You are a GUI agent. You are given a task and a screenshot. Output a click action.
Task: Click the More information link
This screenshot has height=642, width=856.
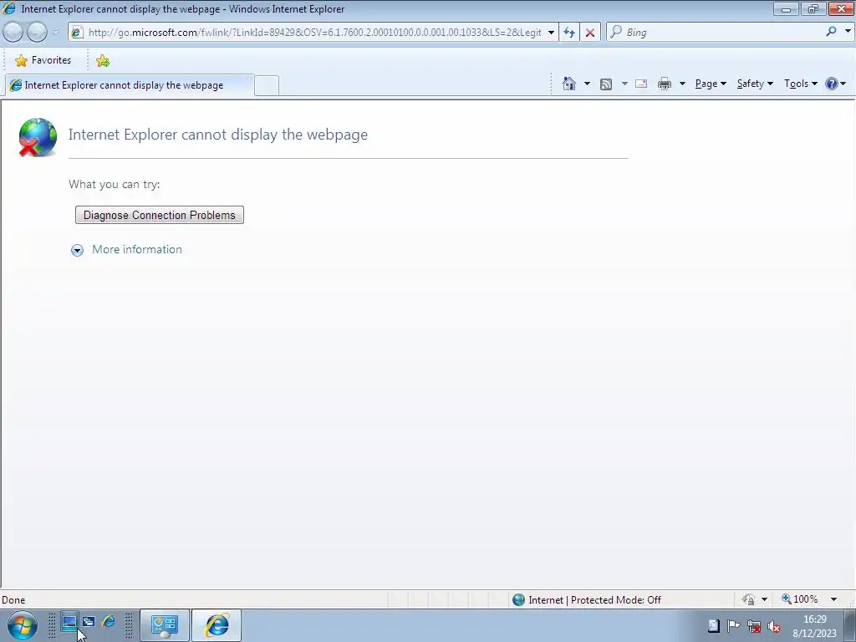[x=137, y=249]
